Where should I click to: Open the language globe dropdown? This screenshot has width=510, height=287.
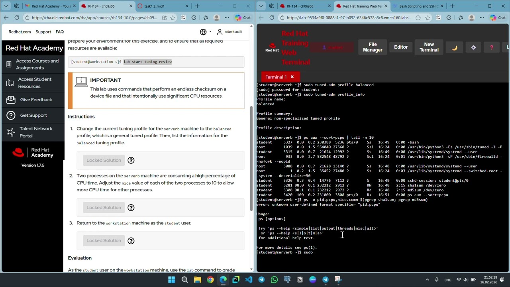(x=206, y=32)
